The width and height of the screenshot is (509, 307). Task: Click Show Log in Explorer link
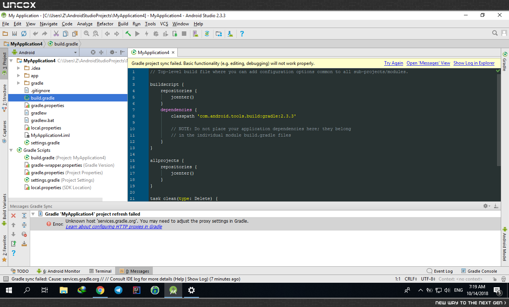(x=474, y=63)
